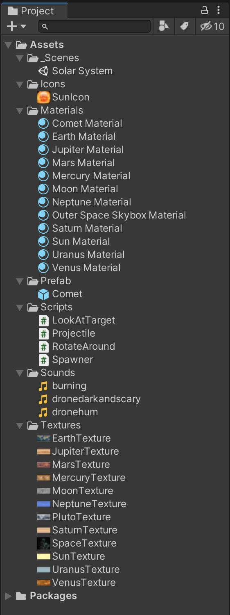The width and height of the screenshot is (230, 615).
Task: Open the Project panel three-dot menu
Action: [x=219, y=10]
